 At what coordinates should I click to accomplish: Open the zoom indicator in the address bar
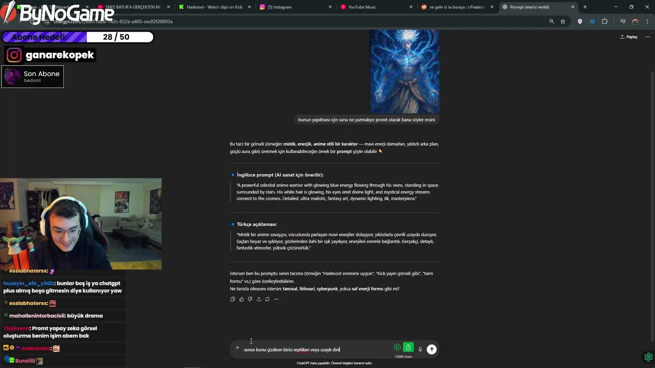point(552,21)
